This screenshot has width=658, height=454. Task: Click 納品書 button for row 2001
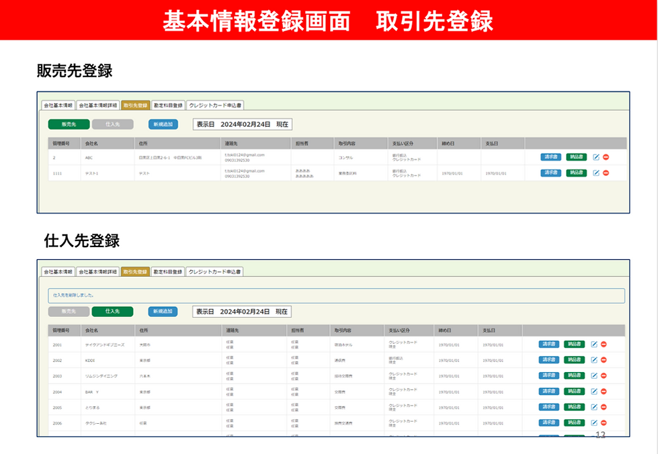coord(574,344)
